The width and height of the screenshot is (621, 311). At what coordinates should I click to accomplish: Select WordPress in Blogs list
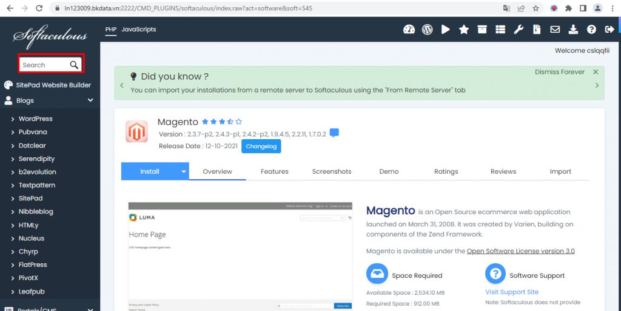tap(35, 119)
